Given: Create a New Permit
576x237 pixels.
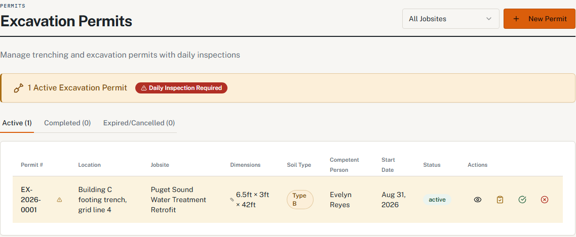Looking at the screenshot, I should tap(540, 19).
